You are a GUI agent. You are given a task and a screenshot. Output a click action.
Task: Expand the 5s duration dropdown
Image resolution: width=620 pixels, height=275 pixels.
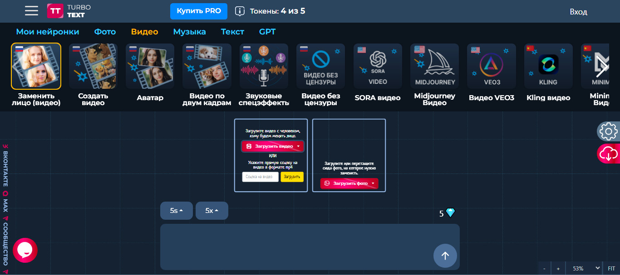coord(177,211)
